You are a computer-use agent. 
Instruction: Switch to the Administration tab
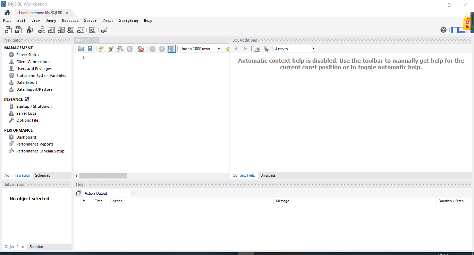[x=17, y=175]
